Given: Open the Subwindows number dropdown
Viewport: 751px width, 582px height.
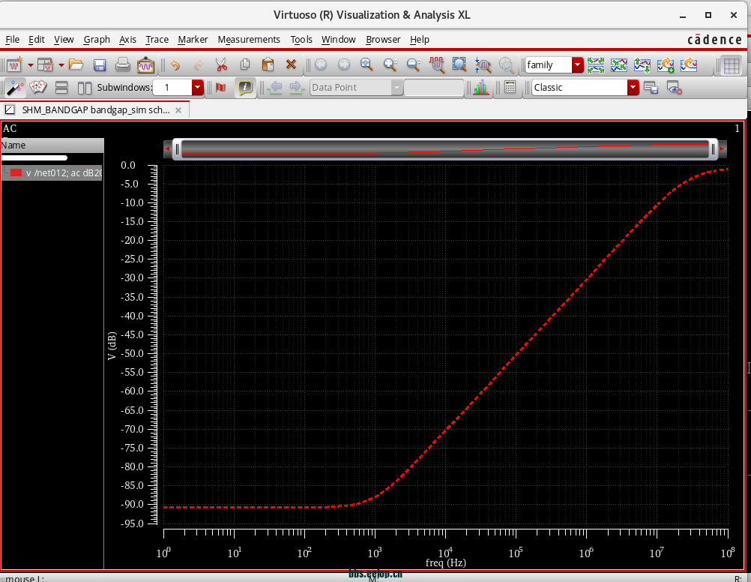Looking at the screenshot, I should [x=197, y=87].
